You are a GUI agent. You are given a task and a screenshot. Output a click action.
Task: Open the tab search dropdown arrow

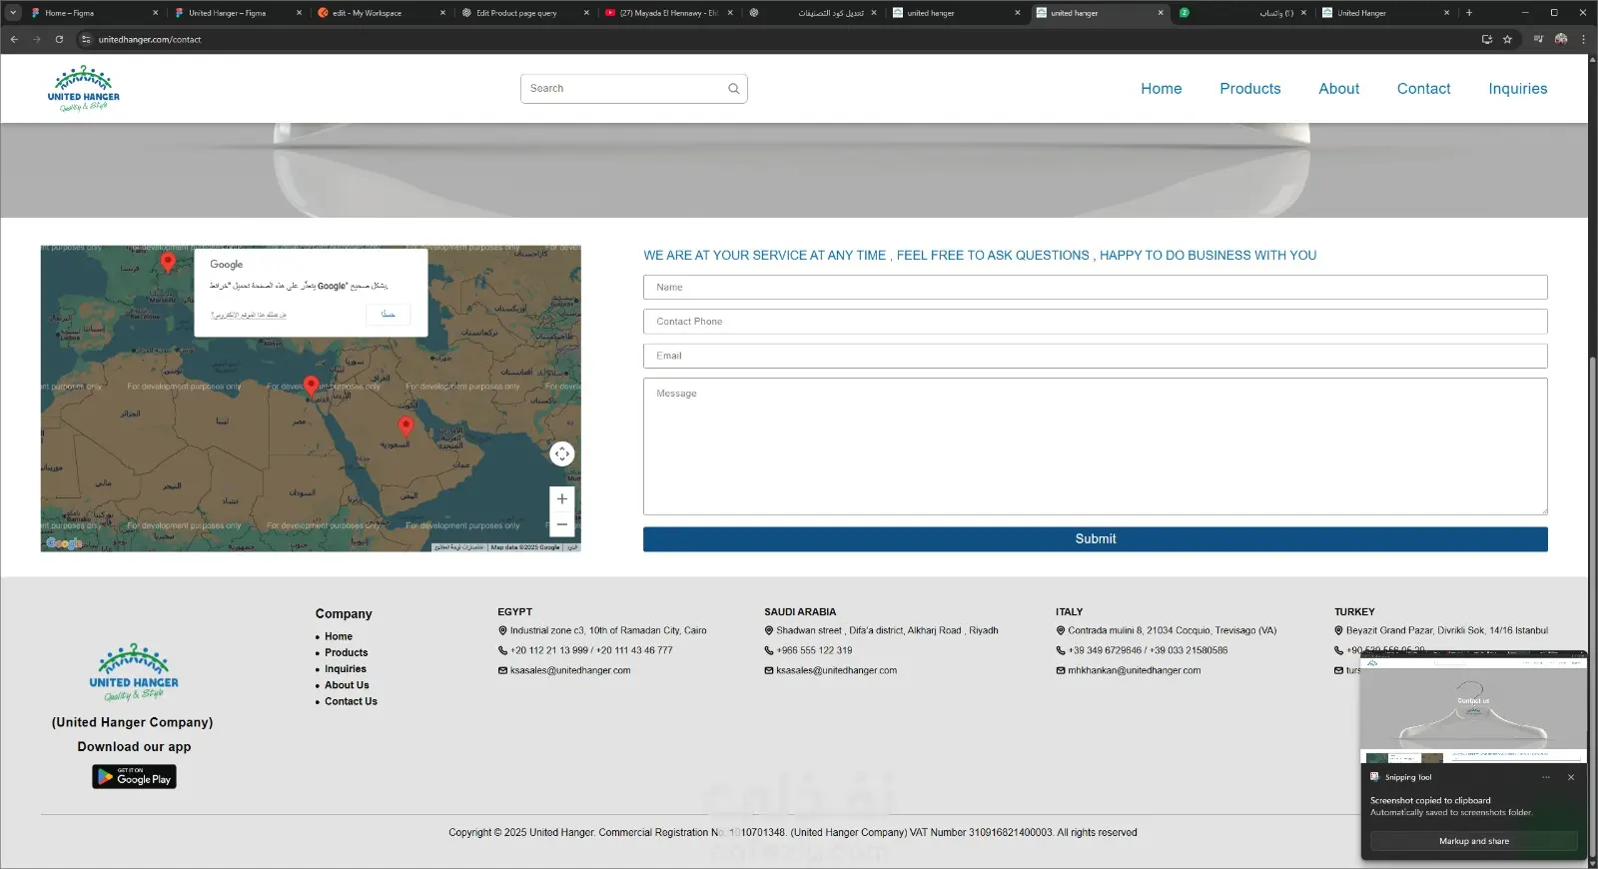tap(13, 13)
